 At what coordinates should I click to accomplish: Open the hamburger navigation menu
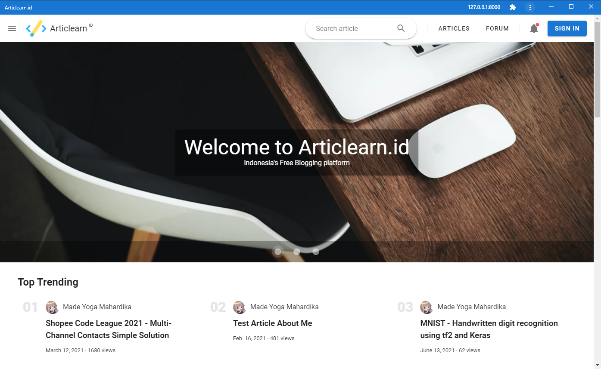pyautogui.click(x=12, y=28)
